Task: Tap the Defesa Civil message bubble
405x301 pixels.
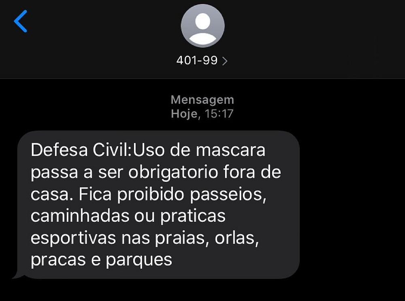Action: (158, 204)
